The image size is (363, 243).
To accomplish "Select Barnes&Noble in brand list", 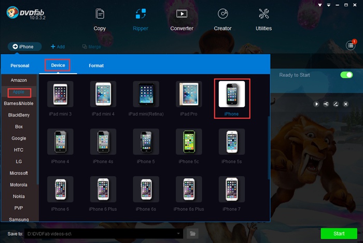I will point(19,104).
